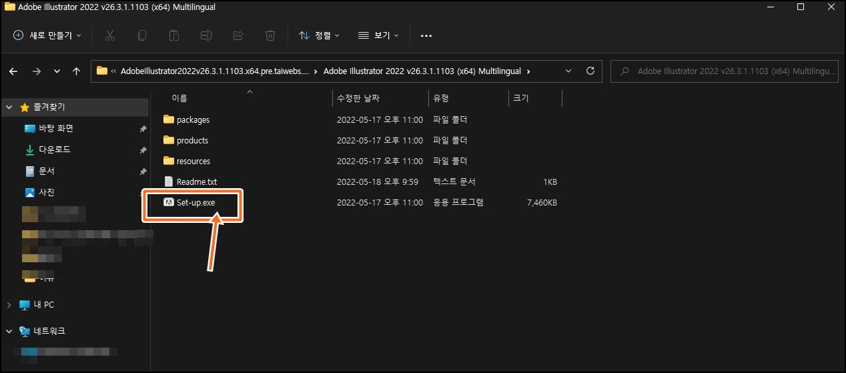Select the packages folder name
The height and width of the screenshot is (373, 846).
[193, 120]
